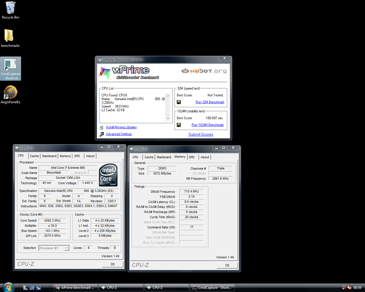The width and height of the screenshot is (365, 292).
Task: Click the NB Frequency value 2861.6 MHz
Action: click(220, 179)
